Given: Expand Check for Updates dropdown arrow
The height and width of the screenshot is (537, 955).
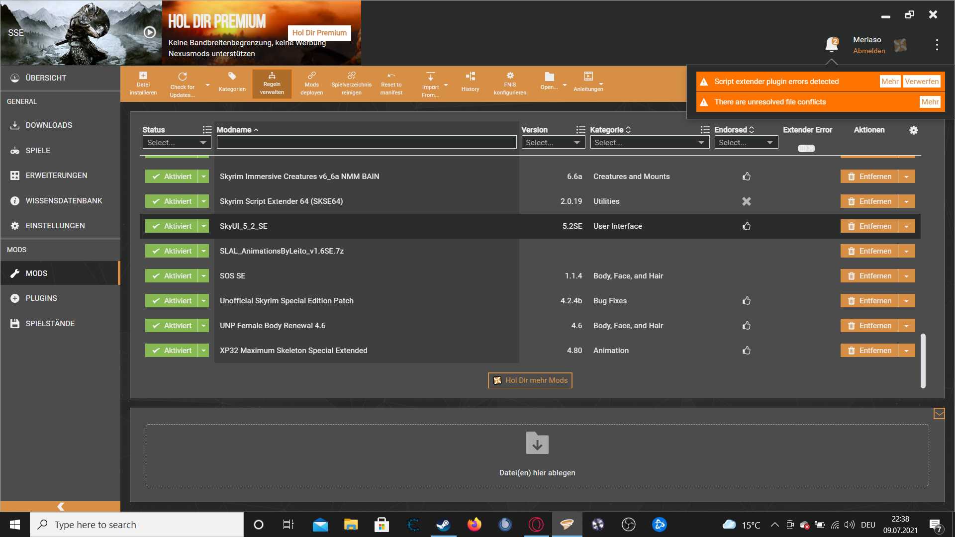Looking at the screenshot, I should tap(207, 85).
